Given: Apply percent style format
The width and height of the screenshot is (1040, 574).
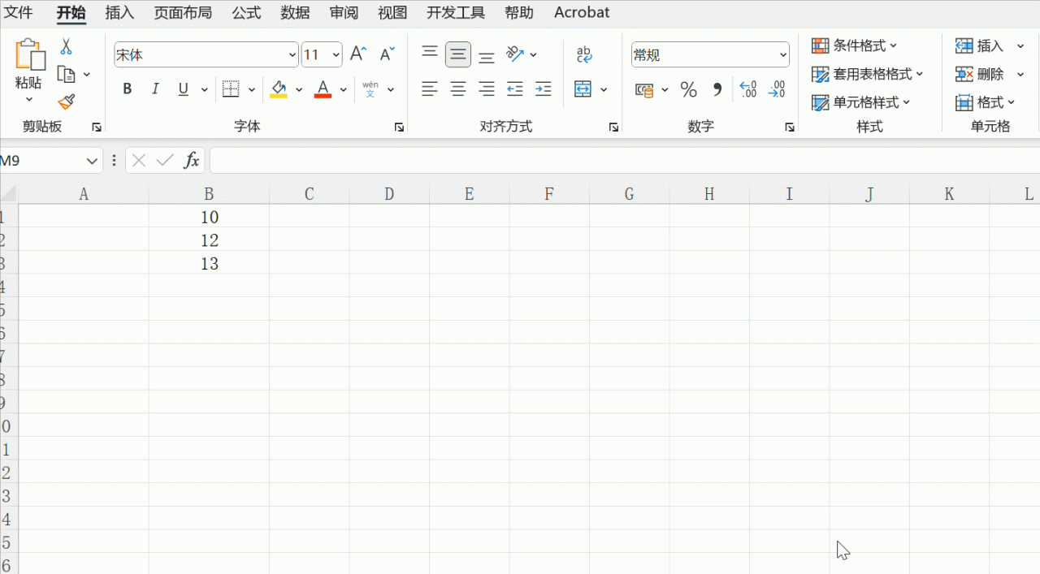Looking at the screenshot, I should pos(688,89).
